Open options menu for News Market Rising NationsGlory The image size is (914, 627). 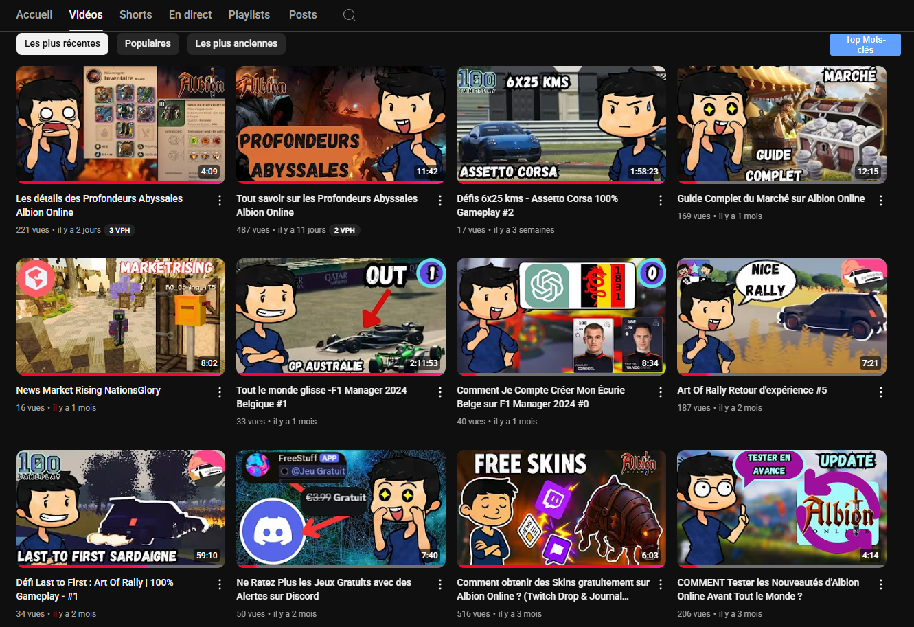220,392
